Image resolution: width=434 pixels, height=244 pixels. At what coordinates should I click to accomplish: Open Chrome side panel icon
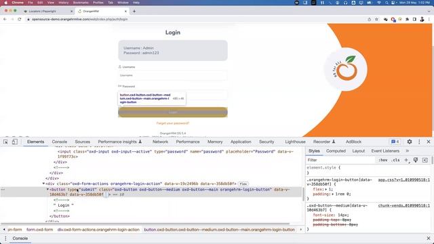pos(414,20)
